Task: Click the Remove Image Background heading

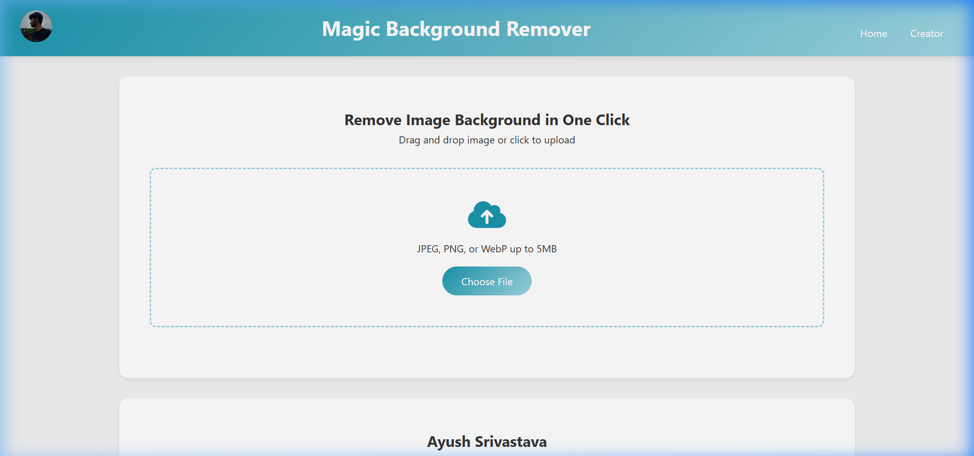Action: (486, 120)
